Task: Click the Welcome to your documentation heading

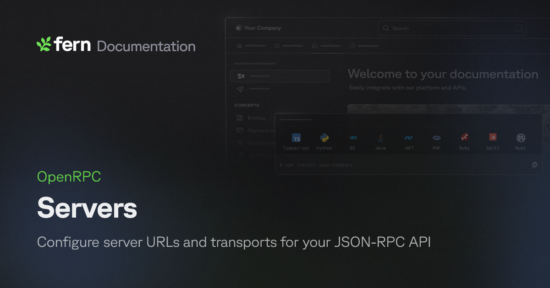Action: [443, 74]
